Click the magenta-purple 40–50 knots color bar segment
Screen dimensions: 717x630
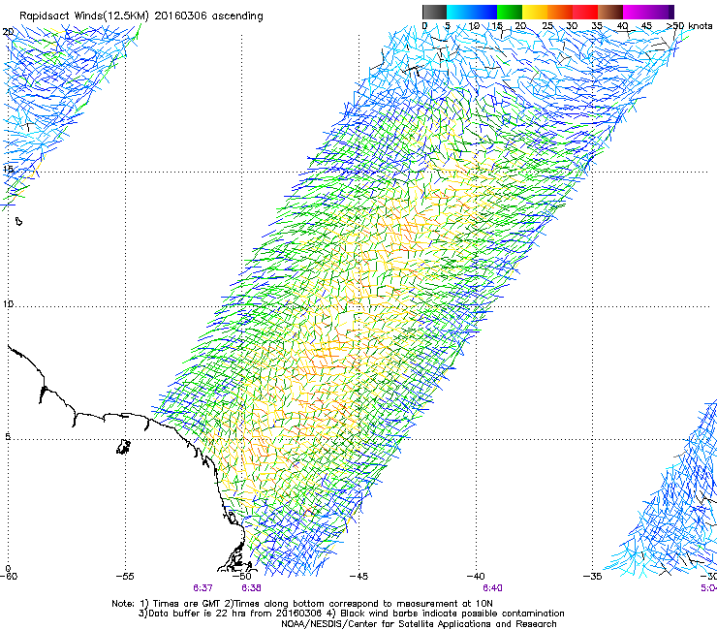click(648, 12)
